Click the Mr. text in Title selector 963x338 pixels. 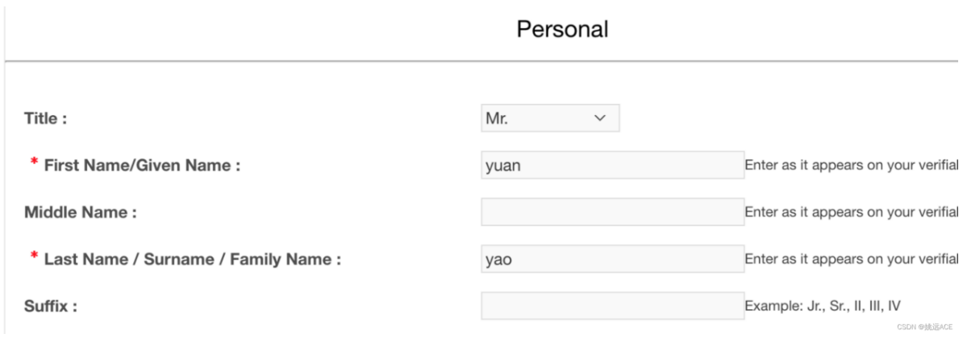(x=497, y=118)
